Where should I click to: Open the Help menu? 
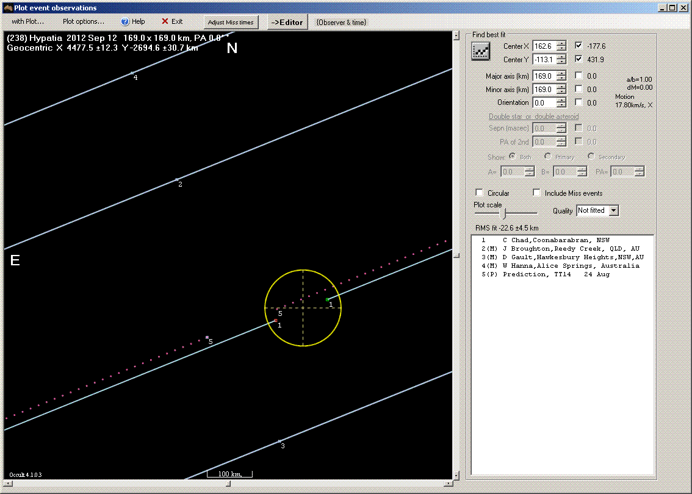(x=133, y=21)
